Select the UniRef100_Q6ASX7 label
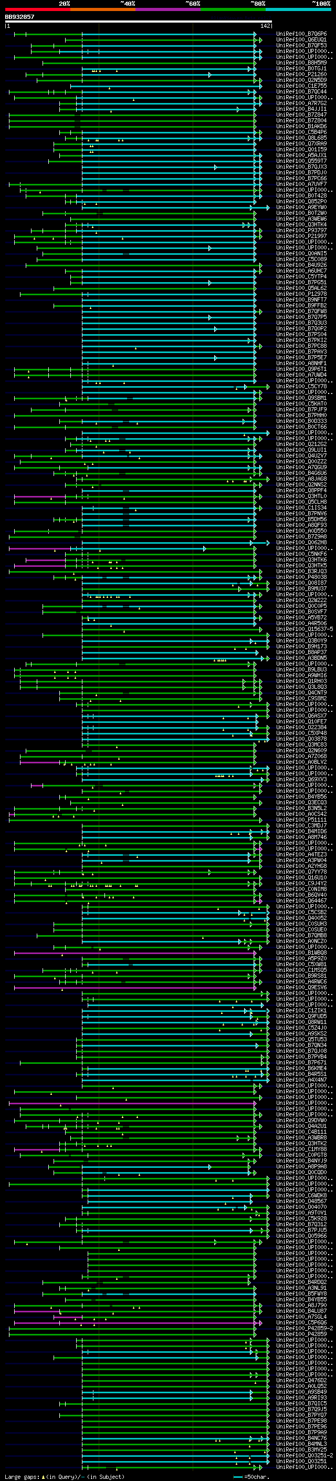 click(x=301, y=716)
